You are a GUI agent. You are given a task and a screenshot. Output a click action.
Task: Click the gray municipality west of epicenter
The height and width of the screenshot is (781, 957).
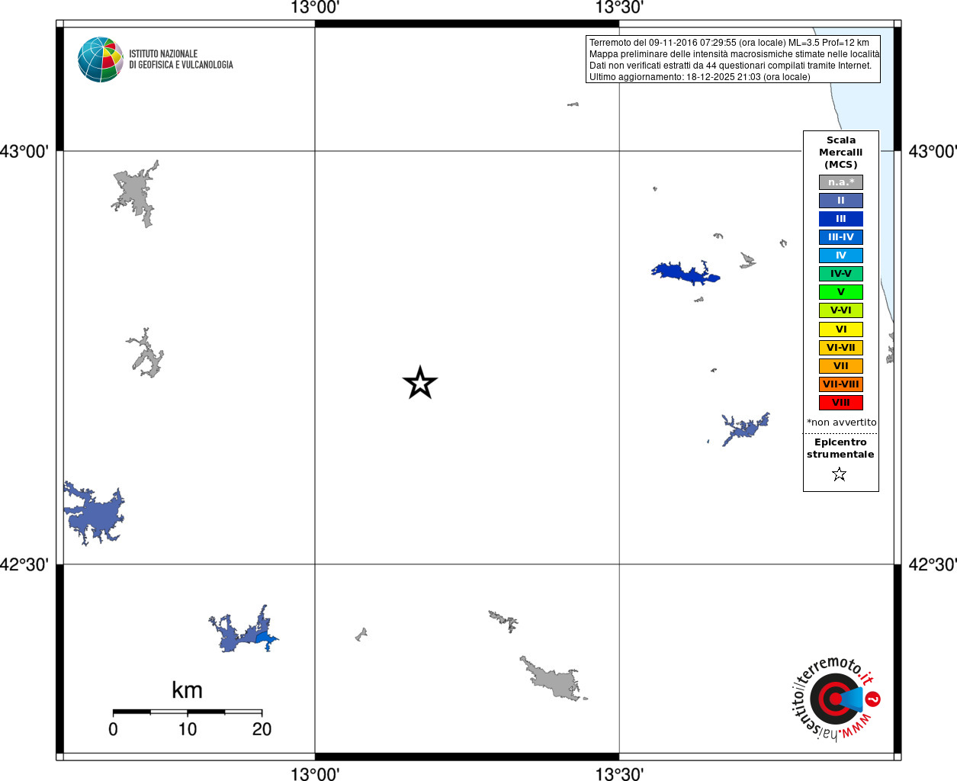click(x=148, y=356)
